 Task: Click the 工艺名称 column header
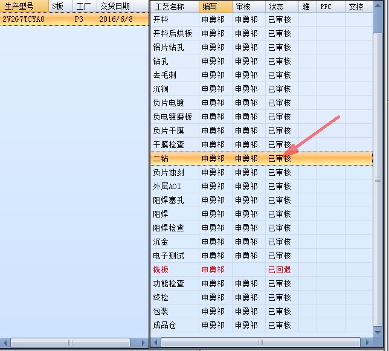click(175, 7)
